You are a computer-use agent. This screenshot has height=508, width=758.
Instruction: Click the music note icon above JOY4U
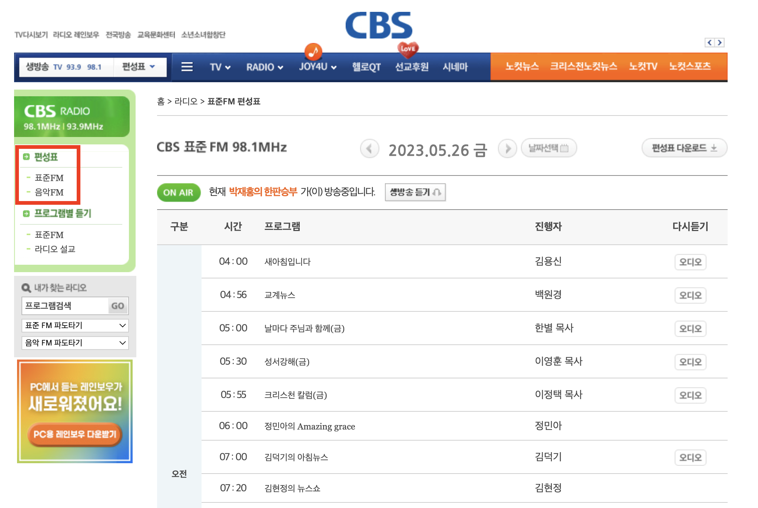(313, 51)
